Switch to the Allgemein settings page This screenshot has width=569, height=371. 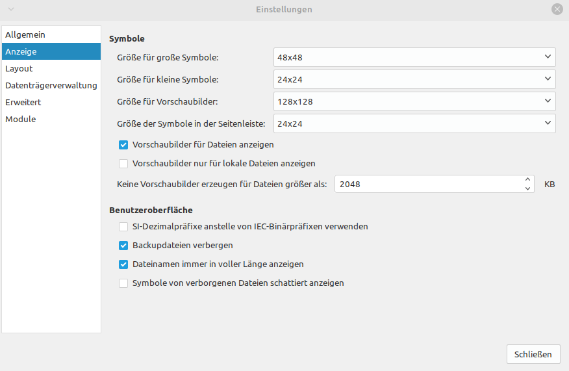(25, 34)
